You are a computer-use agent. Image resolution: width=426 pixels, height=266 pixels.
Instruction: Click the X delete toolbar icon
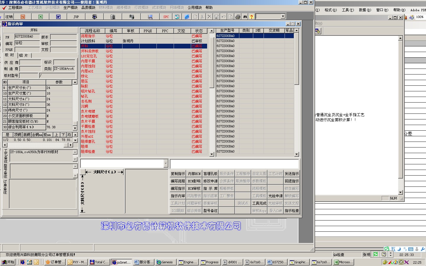(x=209, y=17)
